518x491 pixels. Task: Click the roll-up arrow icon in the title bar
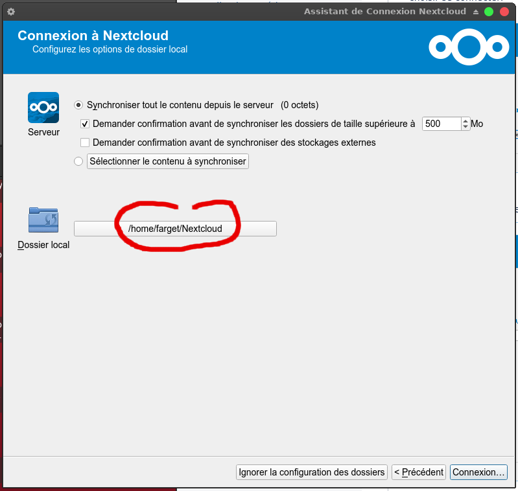coord(476,12)
